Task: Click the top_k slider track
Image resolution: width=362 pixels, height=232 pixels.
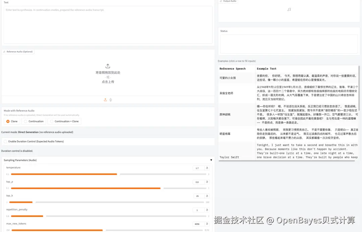Action: [x=107, y=202]
